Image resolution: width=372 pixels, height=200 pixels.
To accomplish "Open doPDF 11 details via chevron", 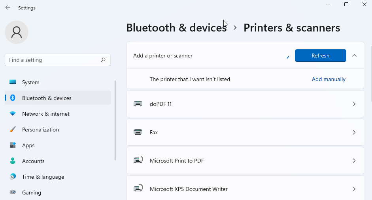I will (x=354, y=104).
